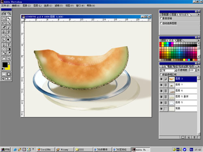Image resolution: width=203 pixels, height=152 pixels.
Task: Select the Dodge tool
Action: [9, 40]
